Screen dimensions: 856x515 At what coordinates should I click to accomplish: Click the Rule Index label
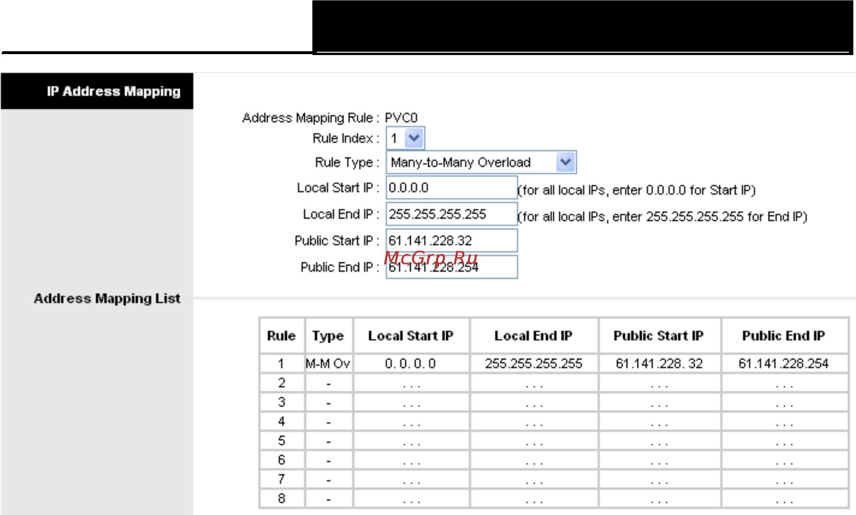[346, 138]
